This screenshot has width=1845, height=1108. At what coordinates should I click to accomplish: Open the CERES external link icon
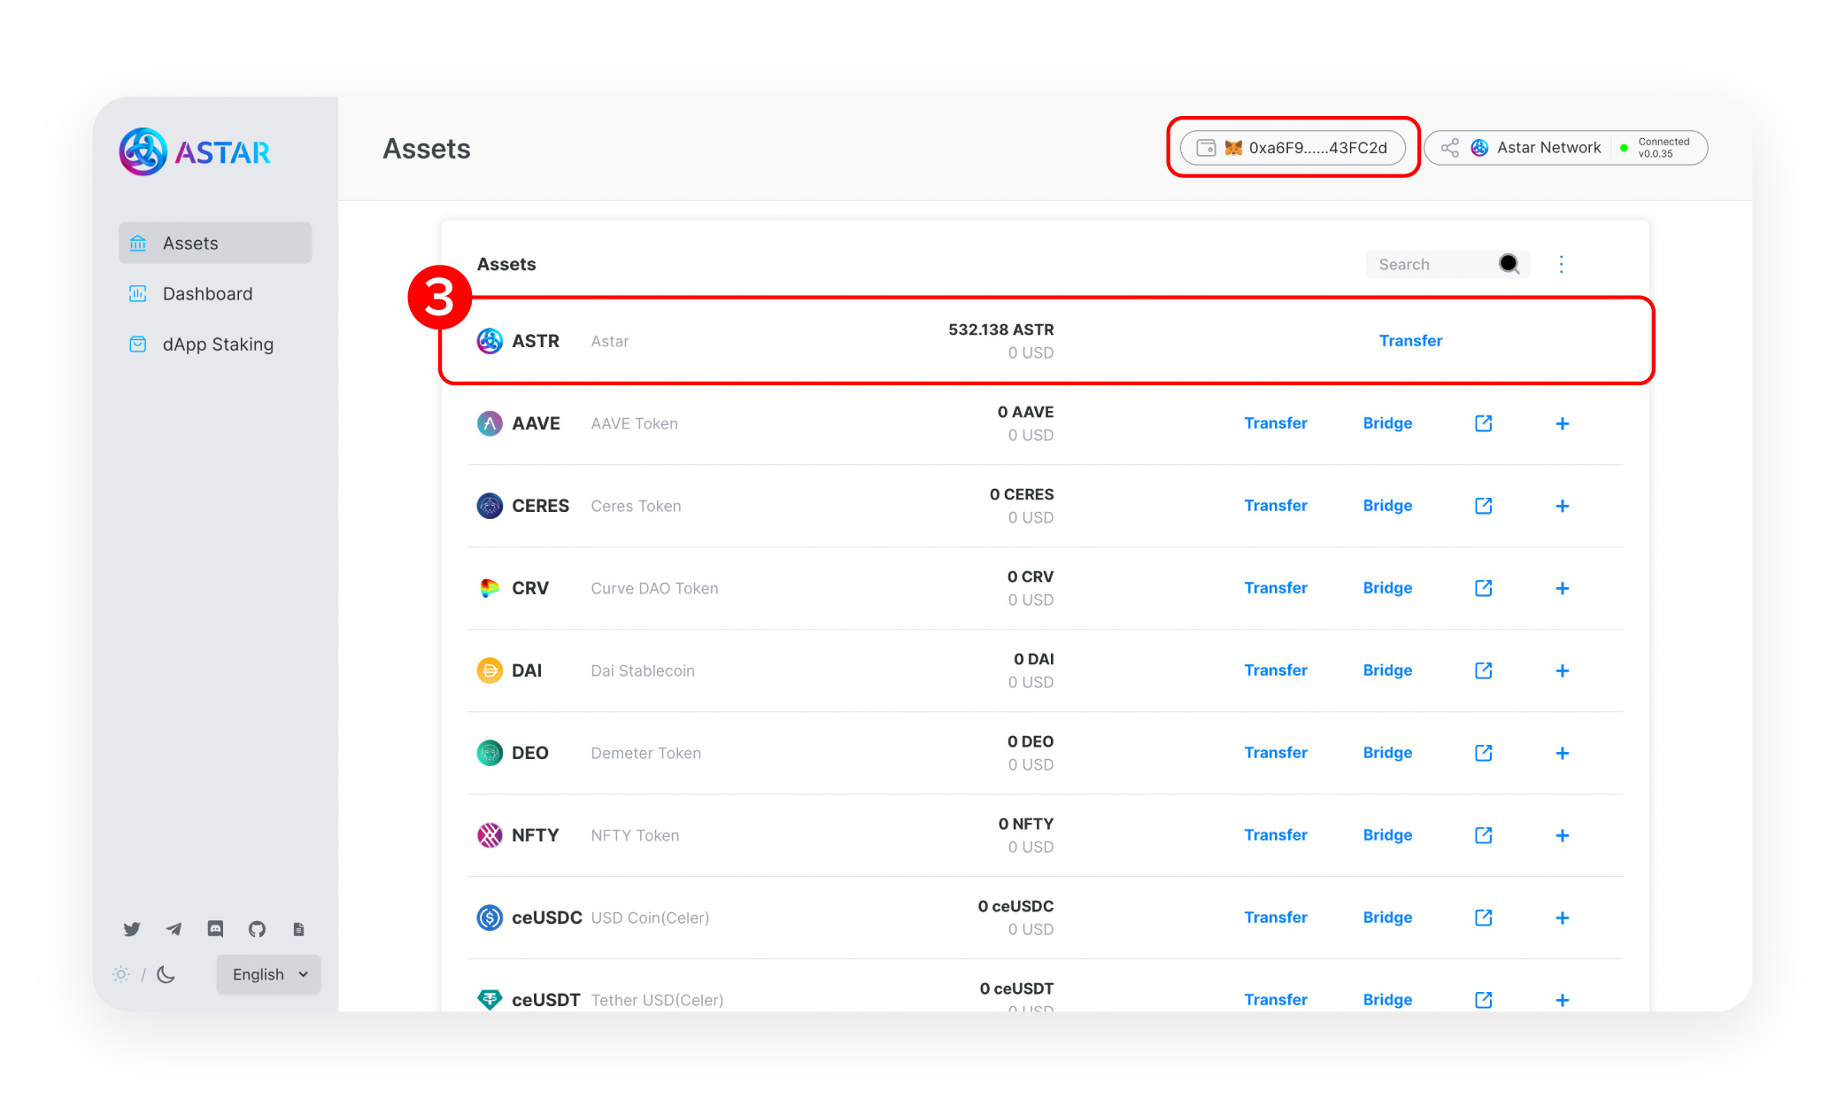[x=1484, y=506]
